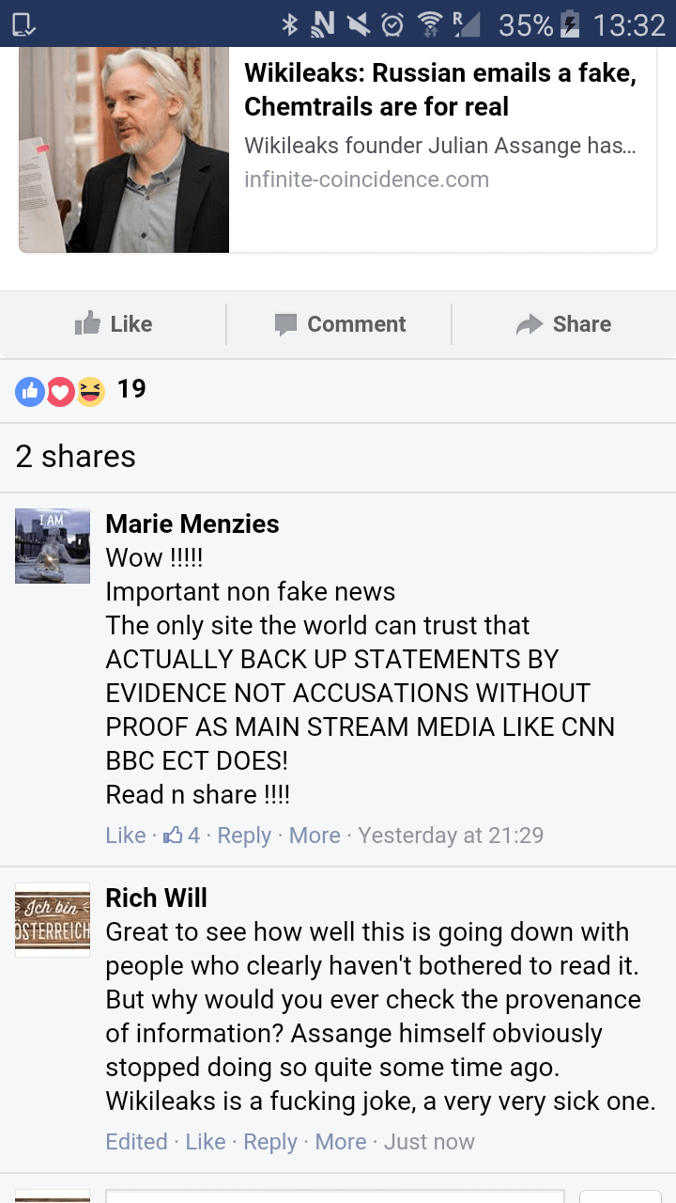
Task: Open More options on Rich Will's comment
Action: point(341,1141)
